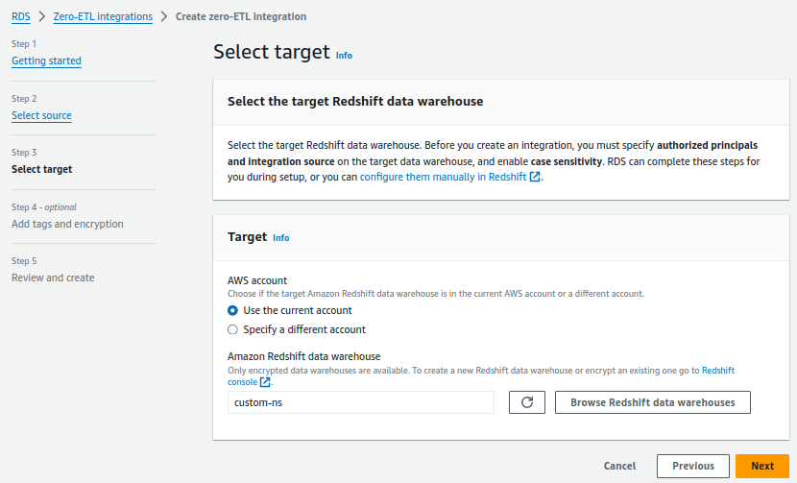The width and height of the screenshot is (797, 483).
Task: Click the refresh data warehouses icon button
Action: 526,402
